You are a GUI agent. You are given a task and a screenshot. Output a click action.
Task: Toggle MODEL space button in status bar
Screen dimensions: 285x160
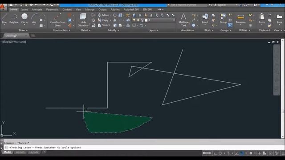(207, 153)
